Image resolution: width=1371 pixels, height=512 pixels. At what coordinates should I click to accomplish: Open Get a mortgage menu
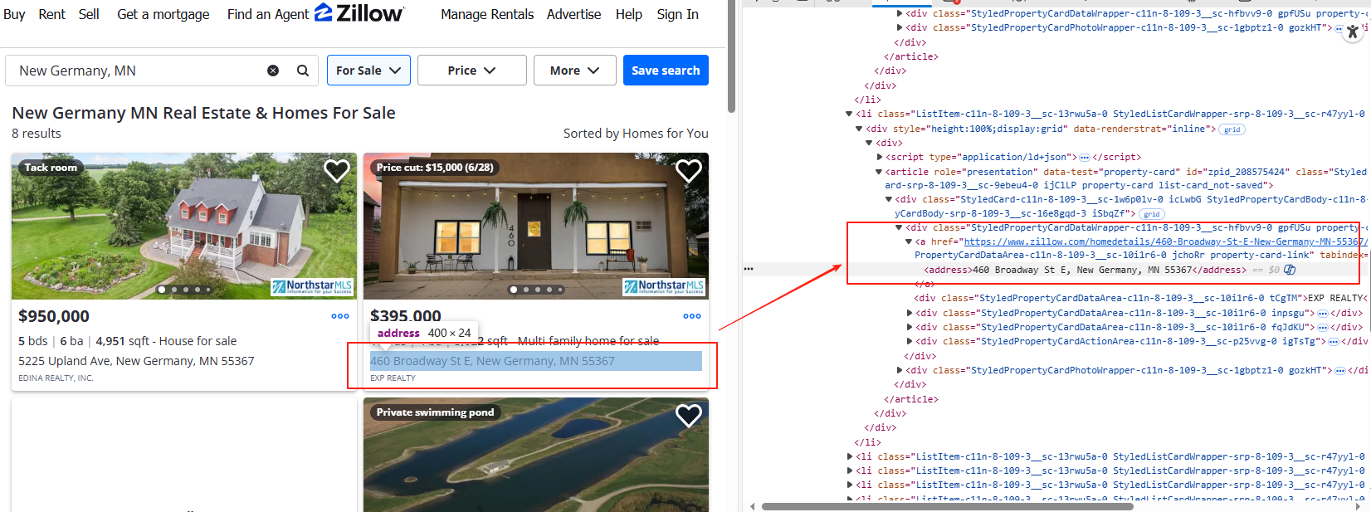(x=163, y=14)
